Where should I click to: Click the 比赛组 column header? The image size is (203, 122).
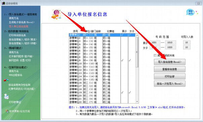coord(111,31)
